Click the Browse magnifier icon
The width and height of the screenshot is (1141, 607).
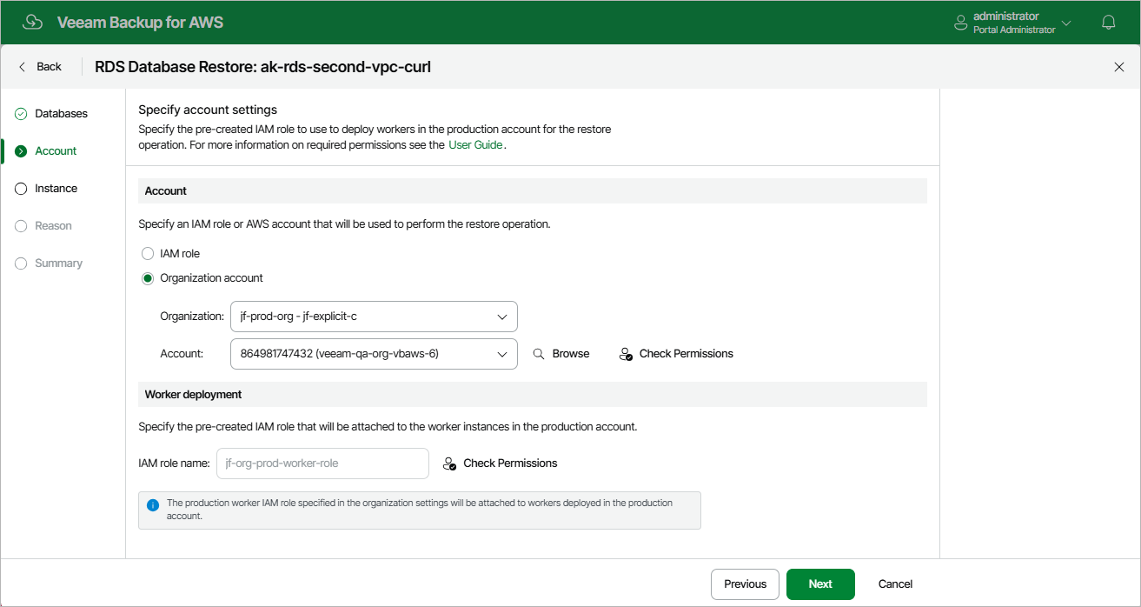pos(539,354)
